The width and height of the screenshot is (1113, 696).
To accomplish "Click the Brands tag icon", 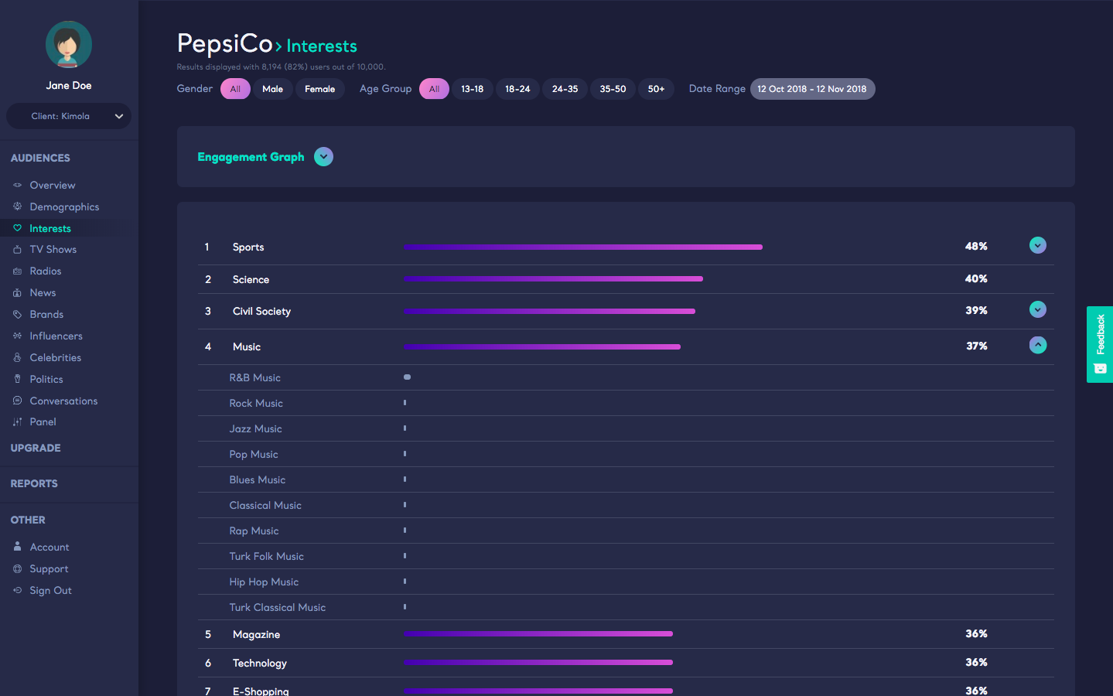I will coord(17,315).
